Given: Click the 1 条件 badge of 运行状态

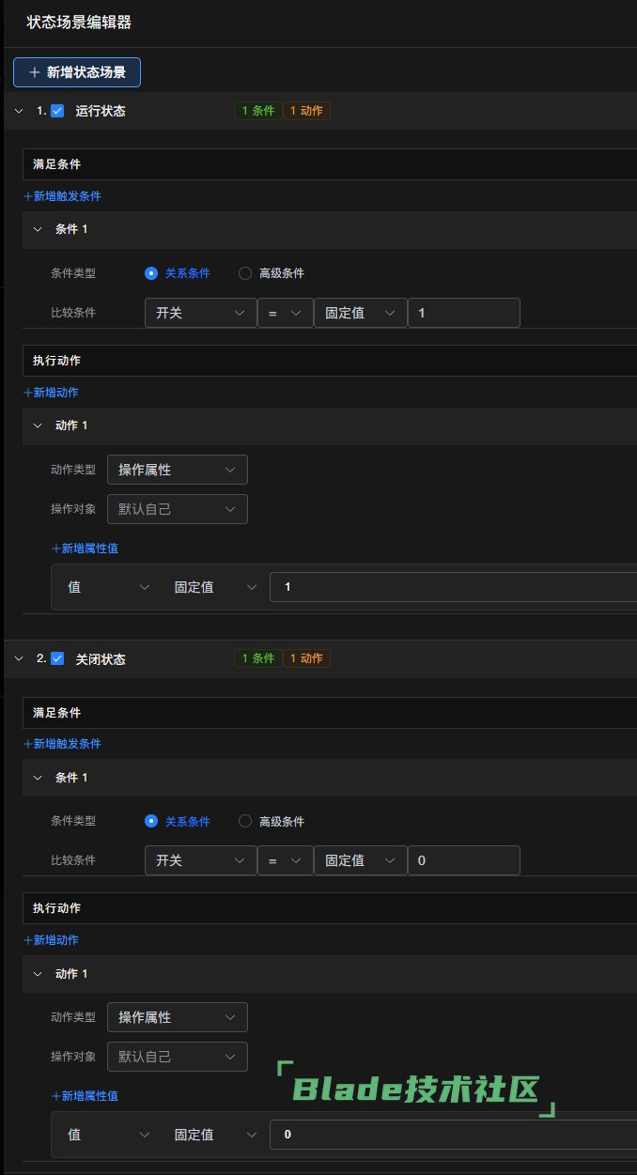Looking at the screenshot, I should point(257,111).
